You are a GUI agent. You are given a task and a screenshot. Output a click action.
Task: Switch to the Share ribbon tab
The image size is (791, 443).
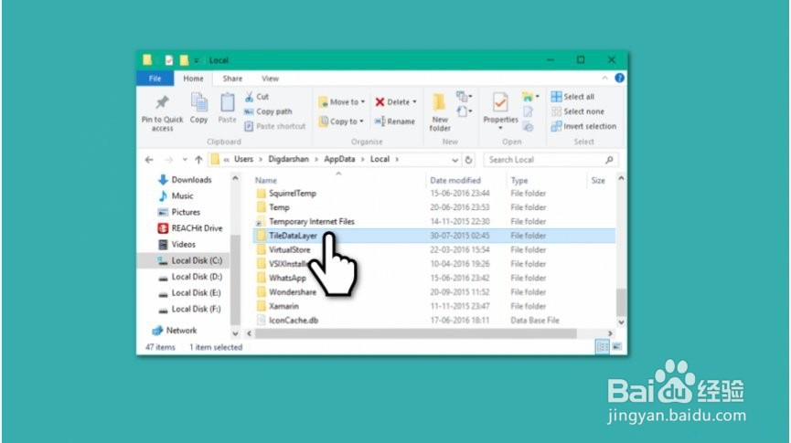tap(232, 79)
